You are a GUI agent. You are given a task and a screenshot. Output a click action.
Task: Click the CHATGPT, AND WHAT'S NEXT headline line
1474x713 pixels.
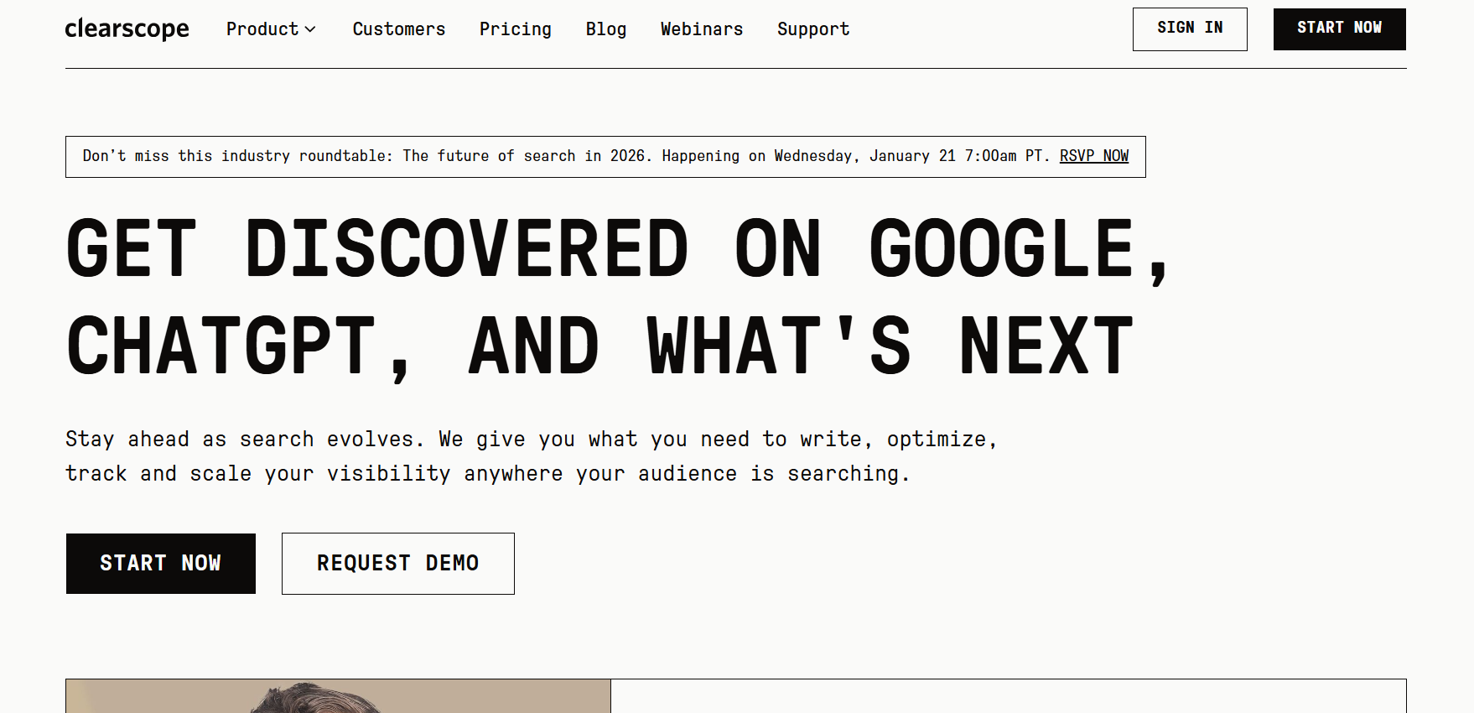599,346
